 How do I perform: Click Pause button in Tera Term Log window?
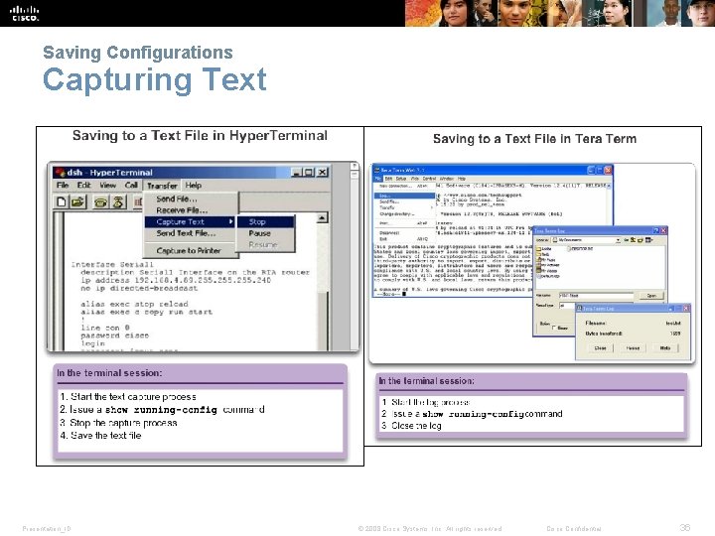pos(633,348)
